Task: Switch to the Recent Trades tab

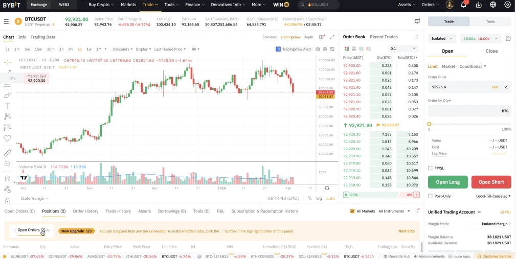Action: (x=384, y=37)
